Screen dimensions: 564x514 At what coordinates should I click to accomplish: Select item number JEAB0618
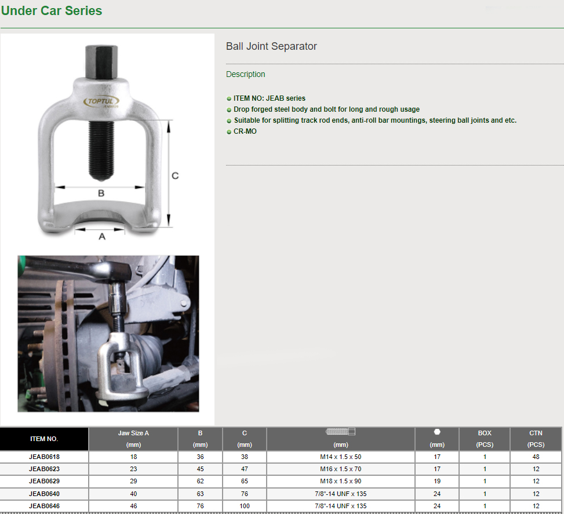click(x=44, y=457)
